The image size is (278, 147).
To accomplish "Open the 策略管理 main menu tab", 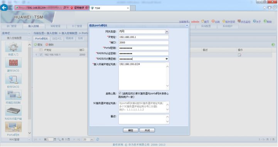I will tap(55, 26).
